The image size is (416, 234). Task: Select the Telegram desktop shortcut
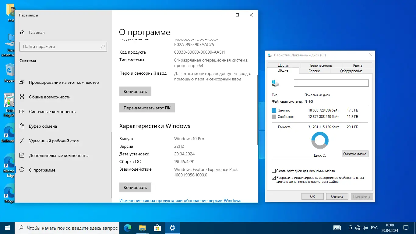pos(9,193)
